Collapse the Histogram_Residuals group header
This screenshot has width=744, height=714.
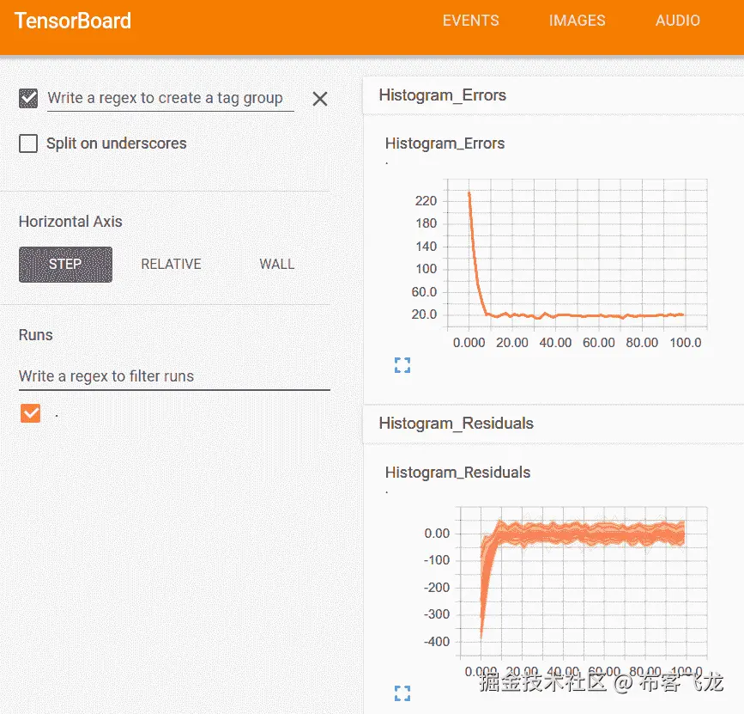click(x=553, y=424)
